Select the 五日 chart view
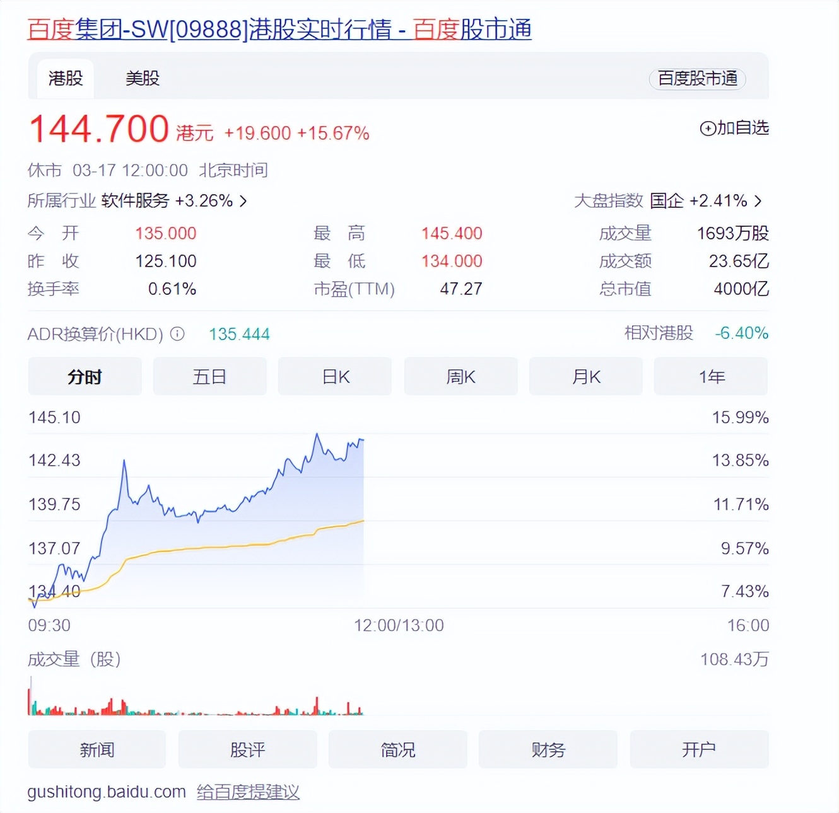 coord(209,376)
